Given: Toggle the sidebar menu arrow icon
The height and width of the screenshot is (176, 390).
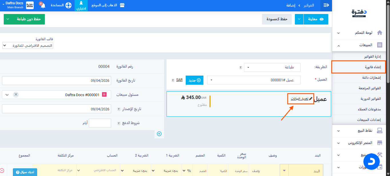Looking at the screenshot, I should [326, 5].
